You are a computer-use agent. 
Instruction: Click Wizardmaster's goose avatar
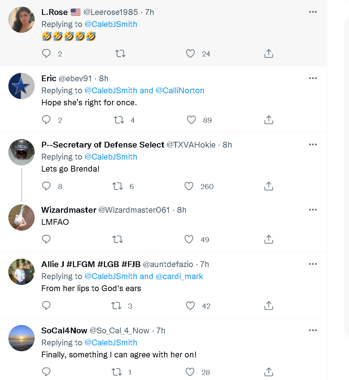[22, 217]
